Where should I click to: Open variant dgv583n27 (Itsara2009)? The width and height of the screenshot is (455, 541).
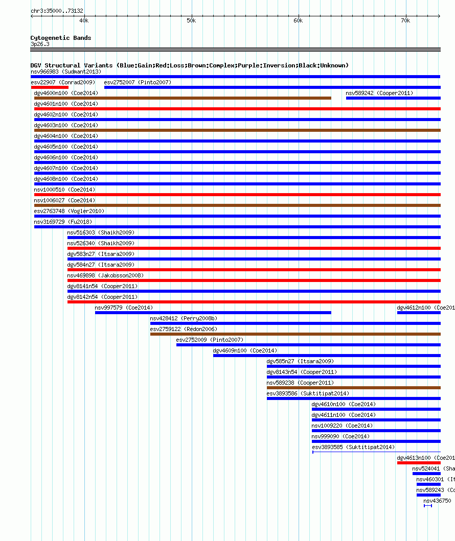[x=101, y=254]
